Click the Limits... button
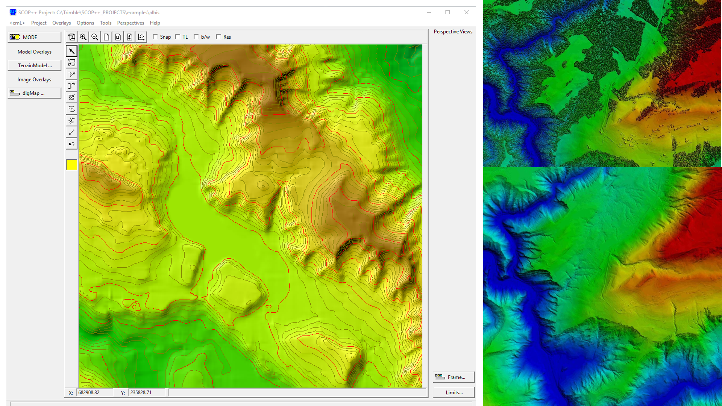The image size is (722, 406). point(454,392)
